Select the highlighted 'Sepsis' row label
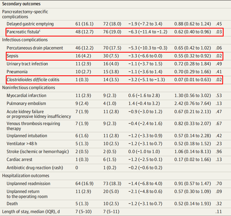 [12, 56]
